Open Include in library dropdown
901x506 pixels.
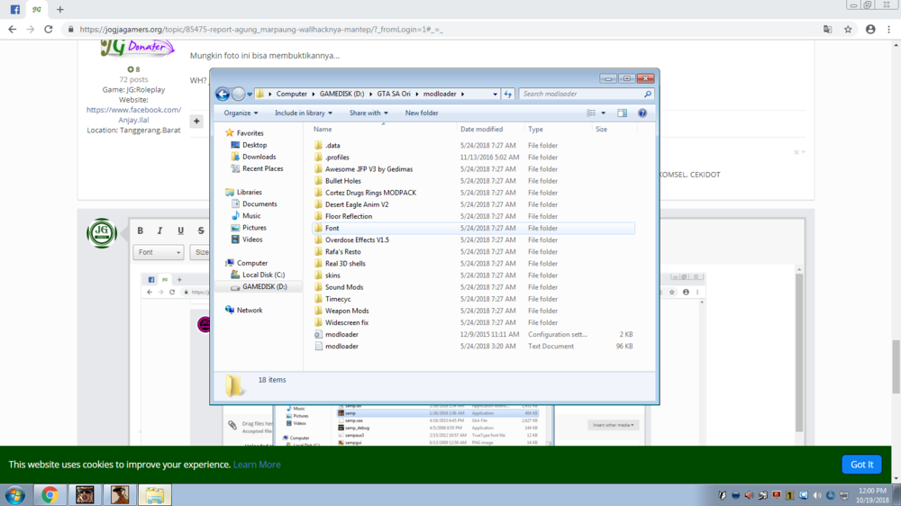pyautogui.click(x=304, y=113)
